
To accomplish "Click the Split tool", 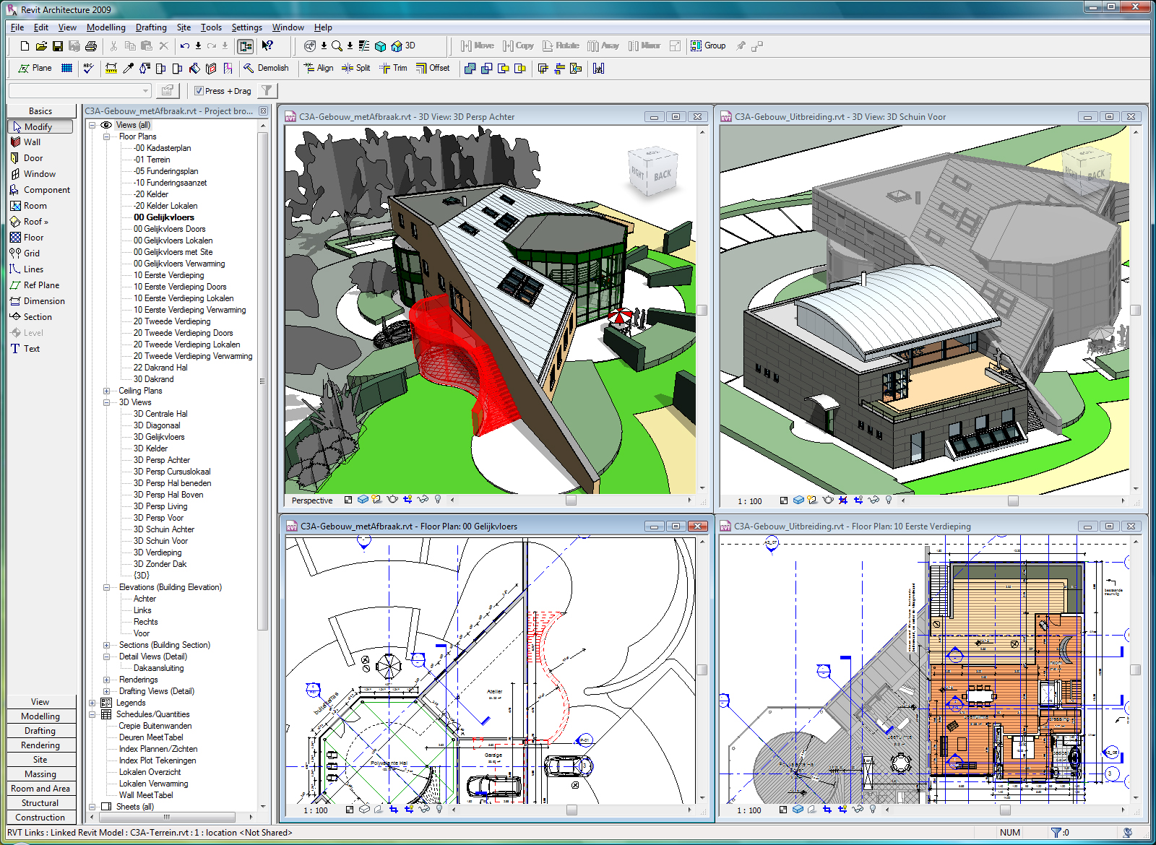I will pos(355,68).
